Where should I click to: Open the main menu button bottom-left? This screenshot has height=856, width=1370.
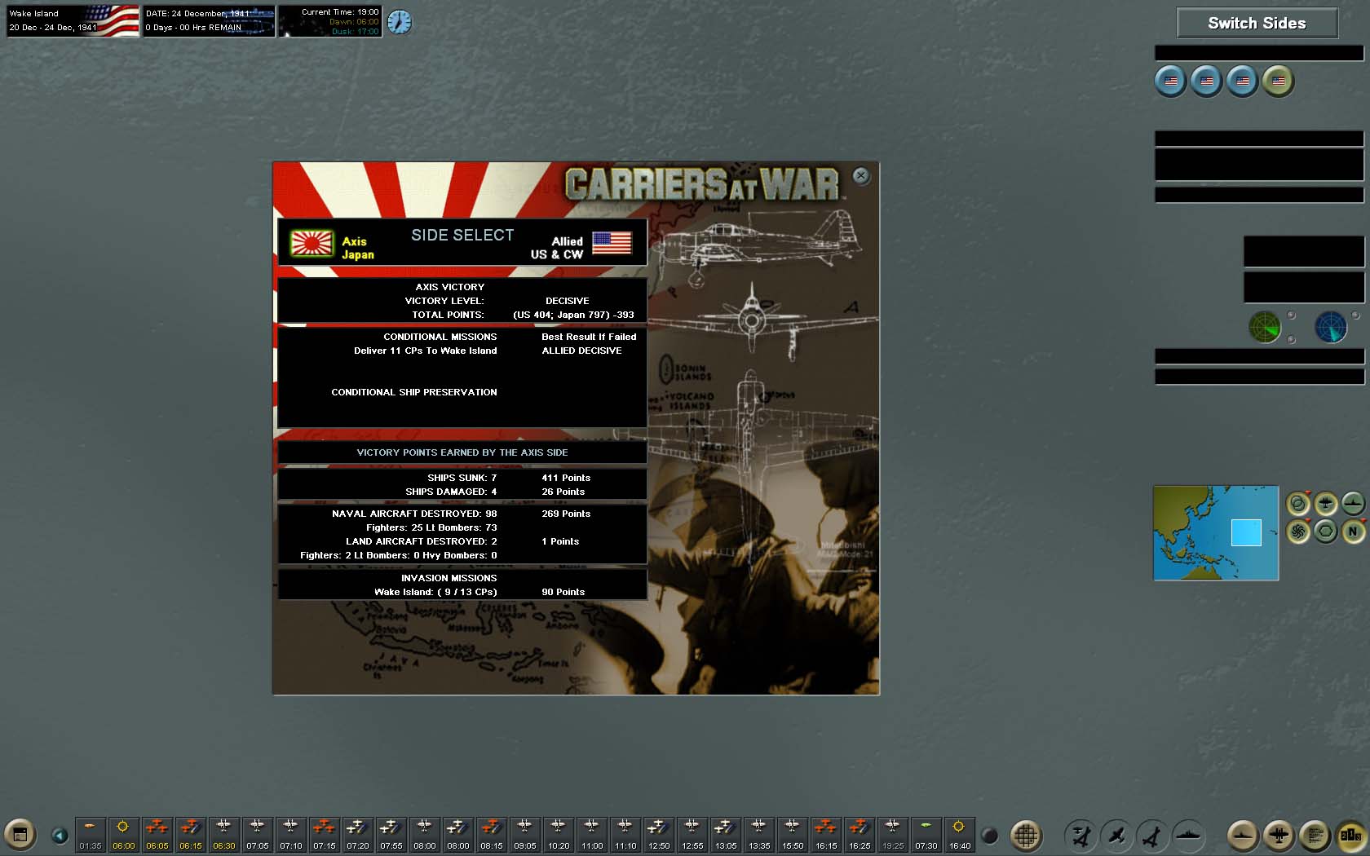point(20,835)
